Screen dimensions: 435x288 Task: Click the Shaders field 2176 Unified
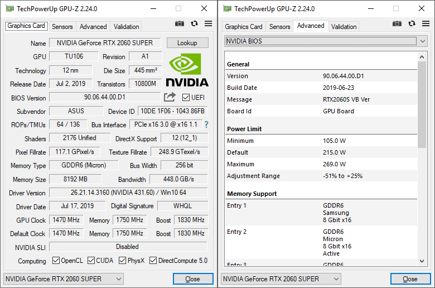point(80,138)
